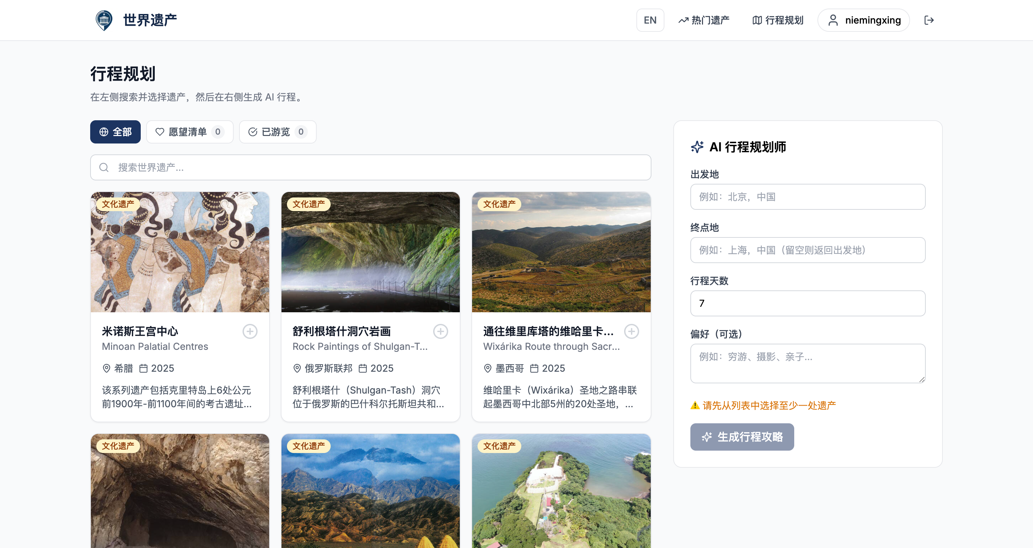Open 热门遗产 in navigation
The image size is (1033, 548).
(704, 20)
